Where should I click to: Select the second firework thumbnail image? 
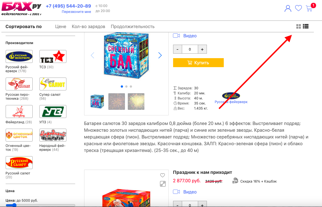(x=117, y=101)
